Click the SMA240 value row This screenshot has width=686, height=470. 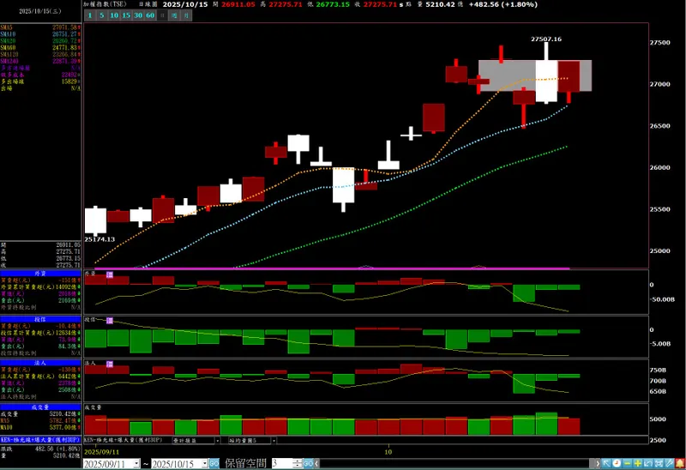click(x=40, y=61)
